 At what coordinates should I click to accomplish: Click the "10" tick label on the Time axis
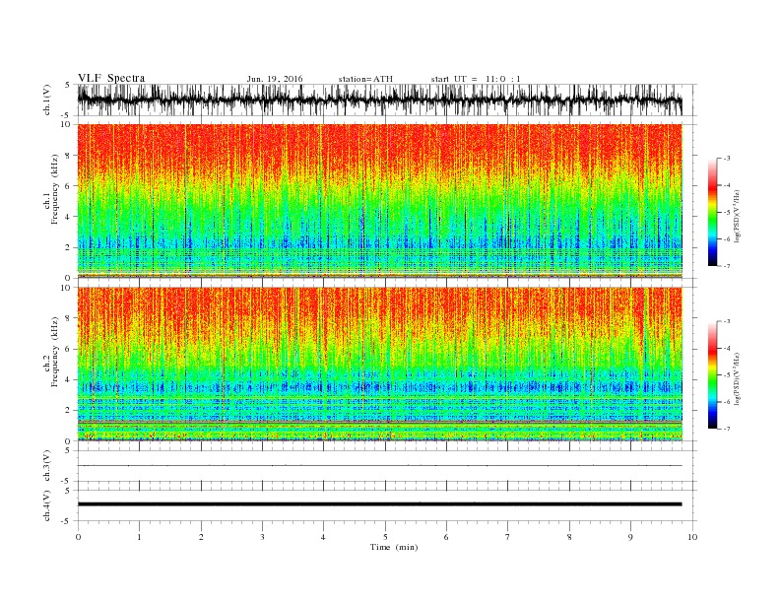692,537
